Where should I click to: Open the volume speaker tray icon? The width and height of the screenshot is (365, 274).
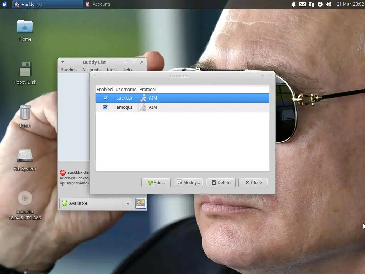click(x=328, y=4)
